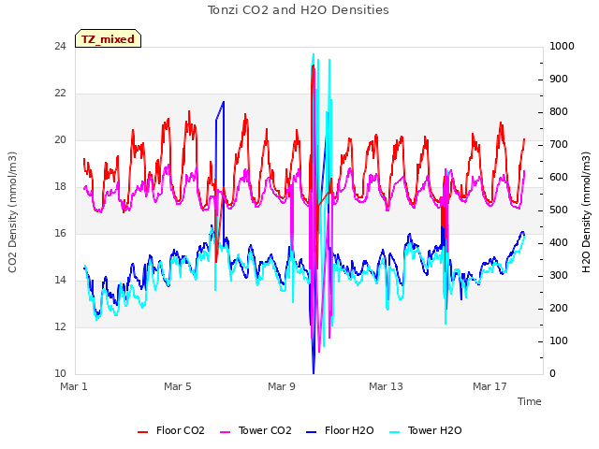Click the TZ_mixed annotation label
Viewport: 599px width, 449px height.
(x=109, y=39)
